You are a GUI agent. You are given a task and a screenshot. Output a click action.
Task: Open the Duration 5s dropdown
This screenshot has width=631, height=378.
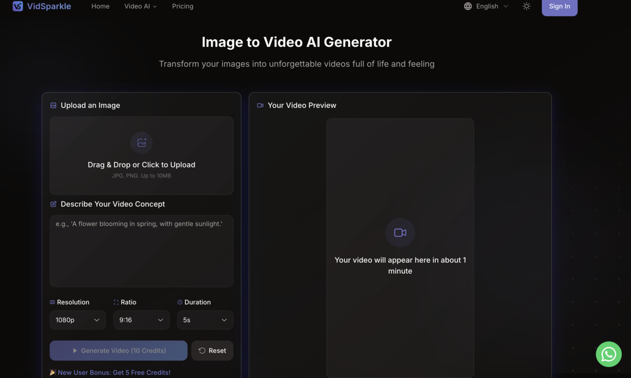(205, 320)
